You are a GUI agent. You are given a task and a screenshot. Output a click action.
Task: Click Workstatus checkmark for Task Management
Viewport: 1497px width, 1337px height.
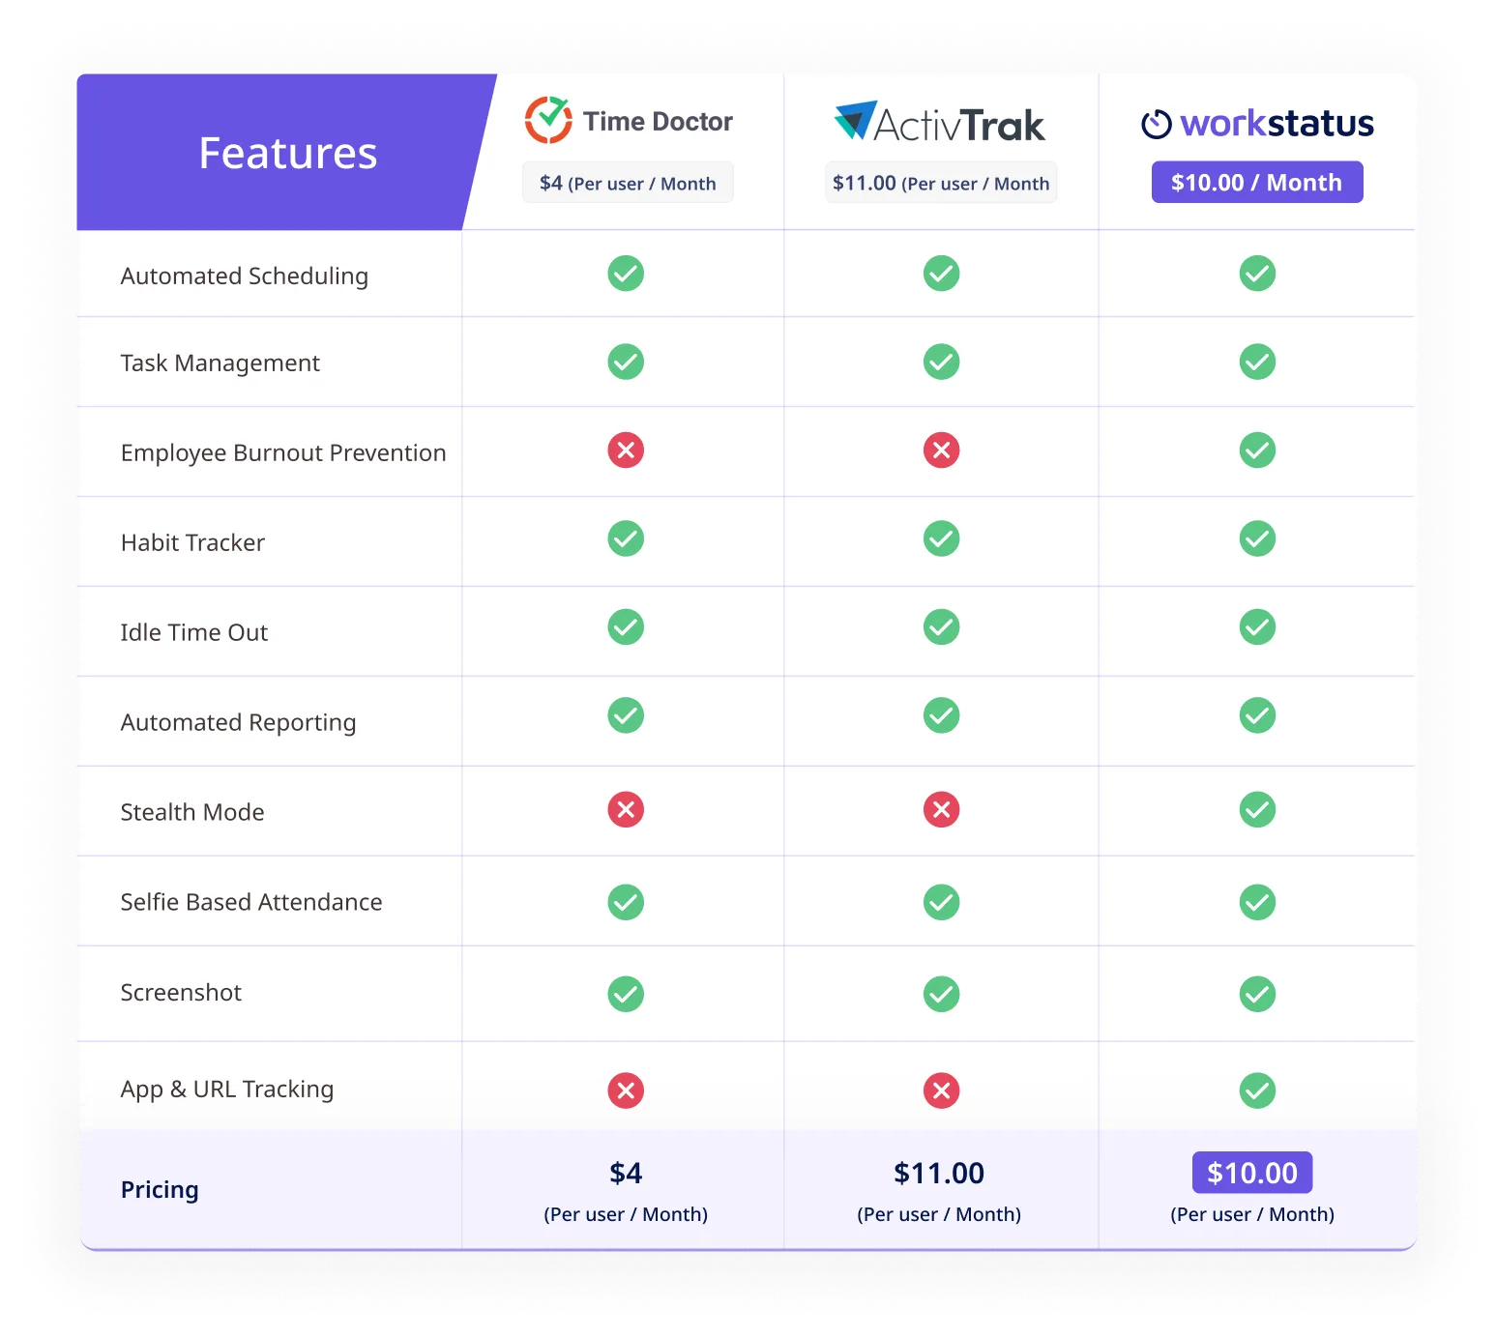pyautogui.click(x=1257, y=362)
